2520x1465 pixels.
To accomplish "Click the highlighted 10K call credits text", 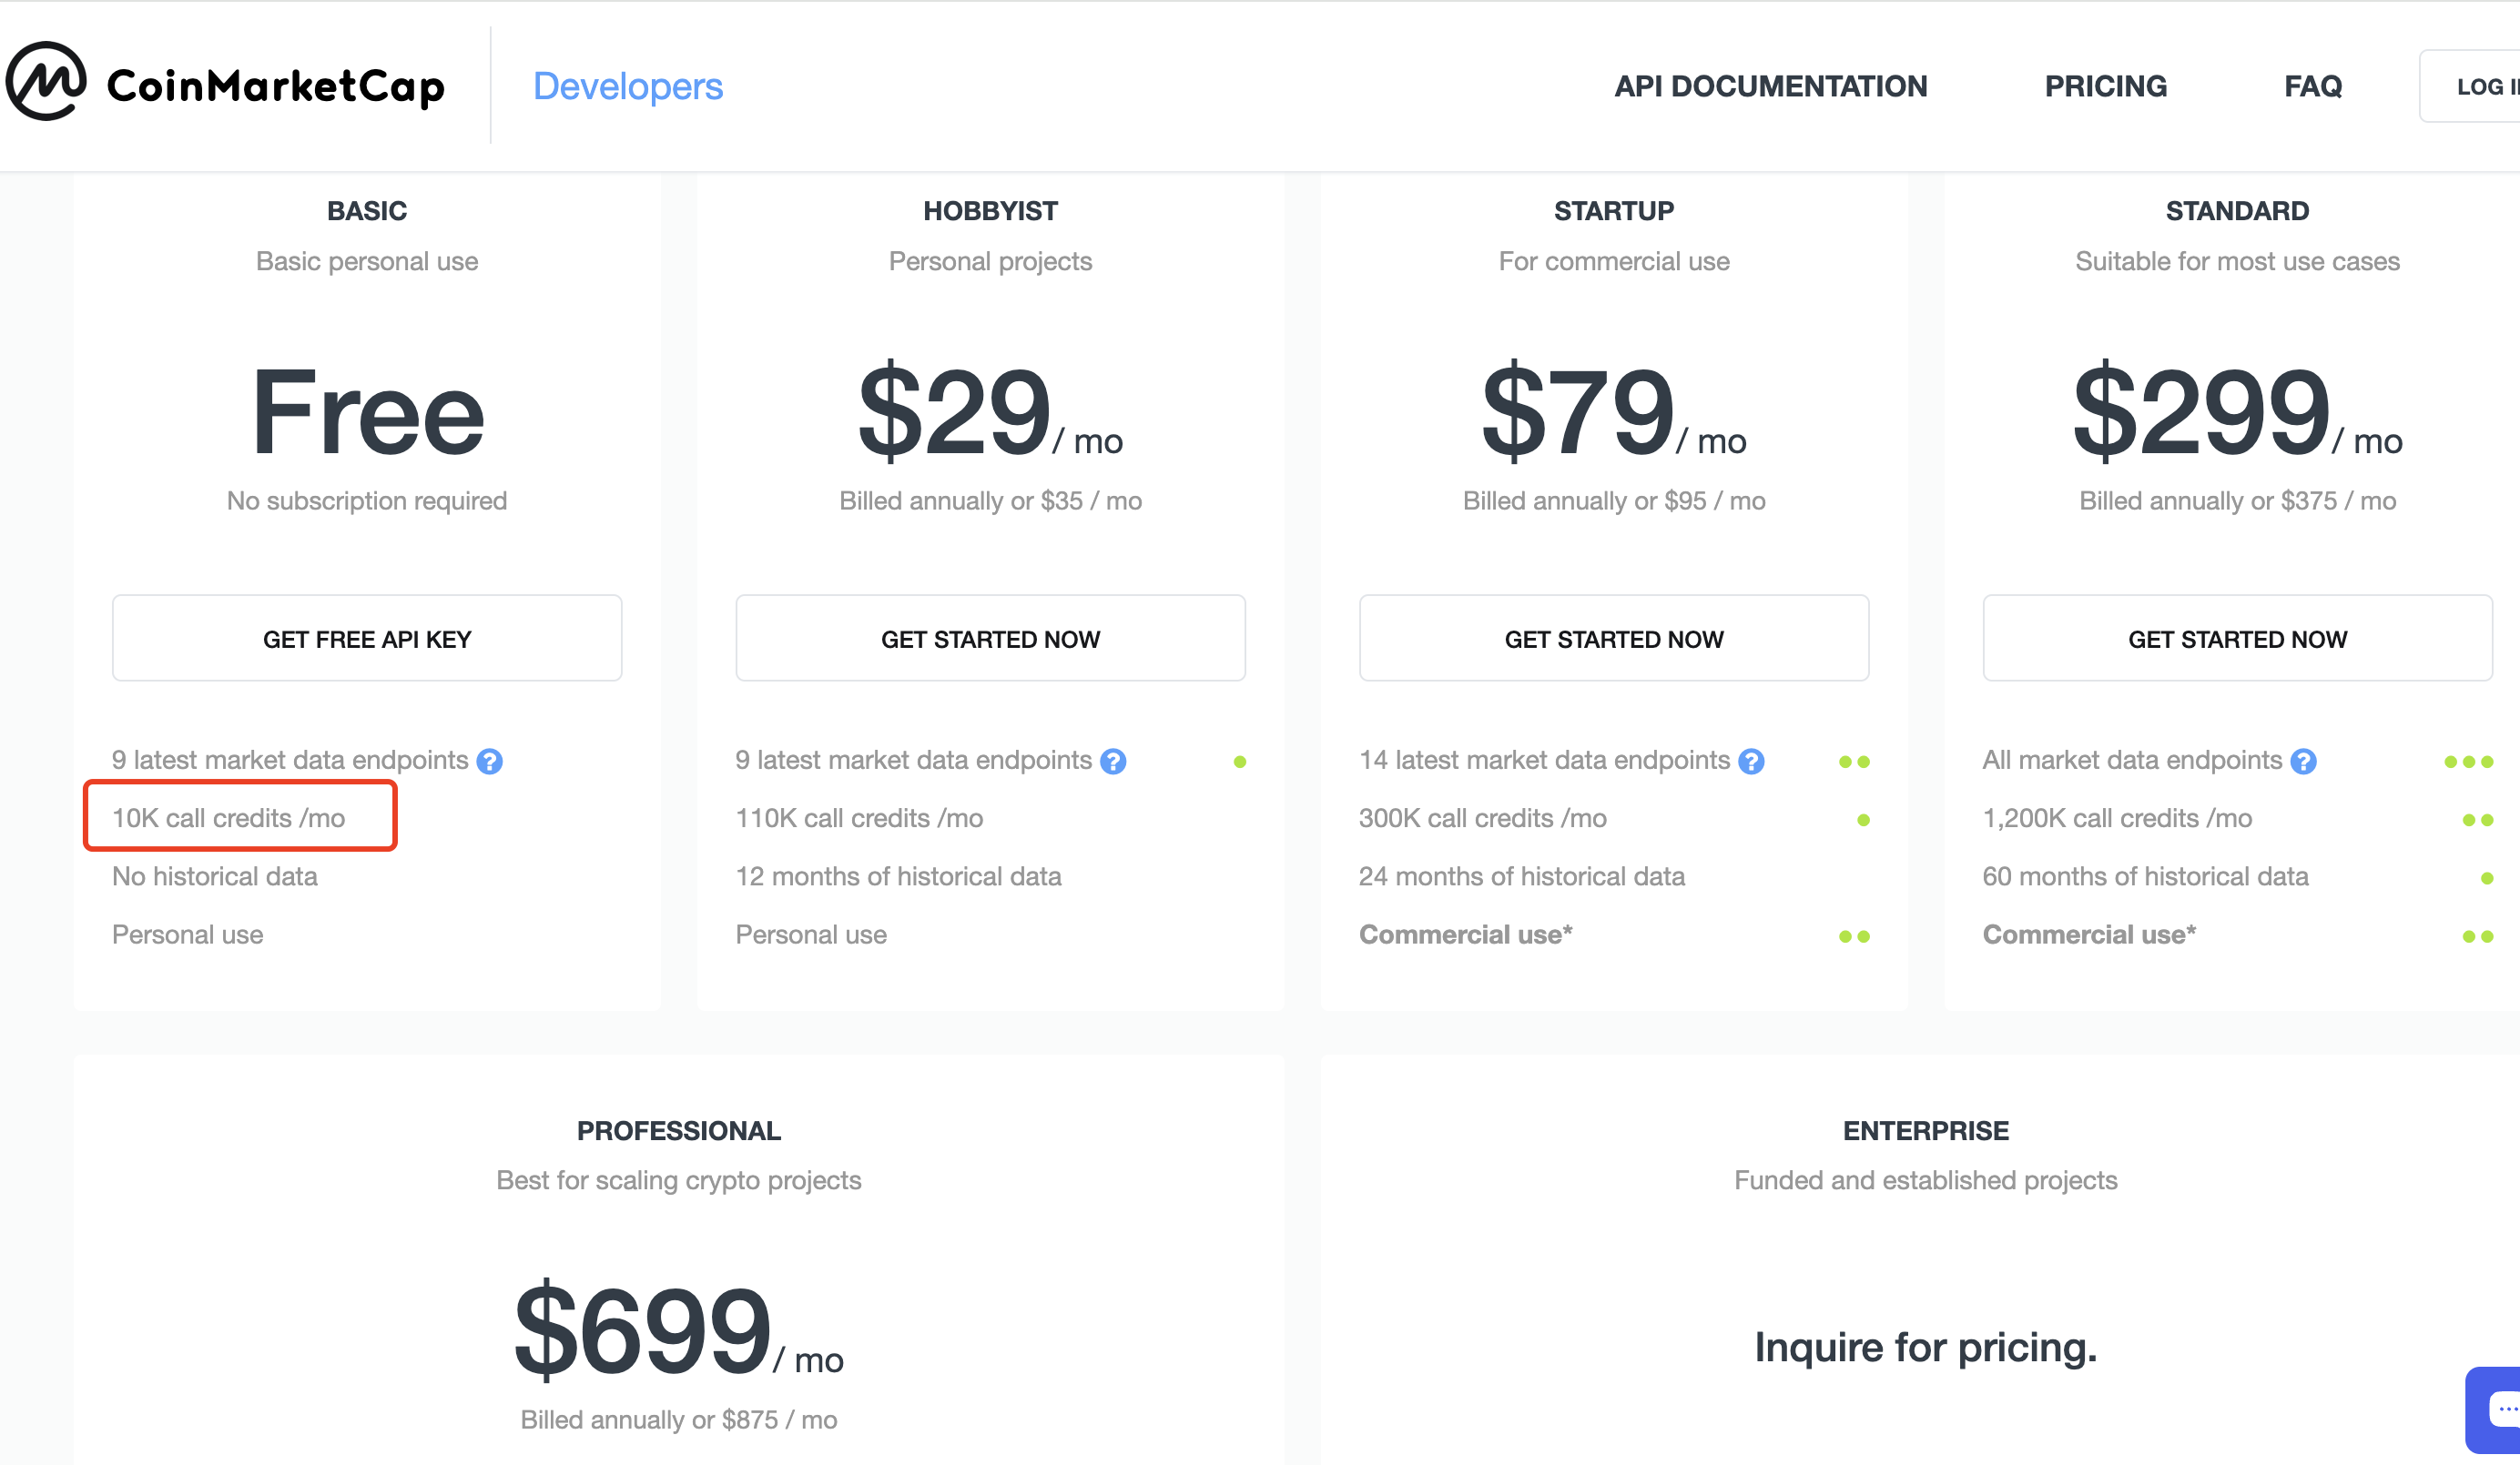I will (229, 818).
